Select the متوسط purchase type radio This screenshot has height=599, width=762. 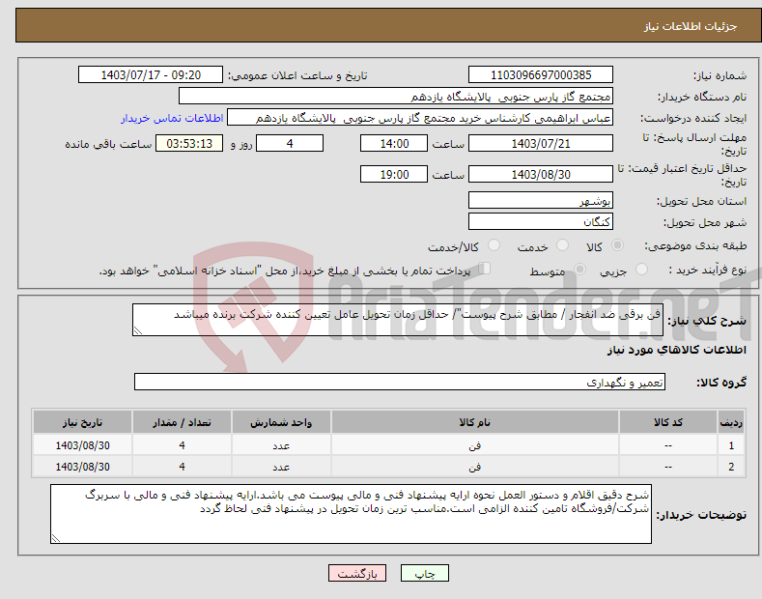point(579,270)
